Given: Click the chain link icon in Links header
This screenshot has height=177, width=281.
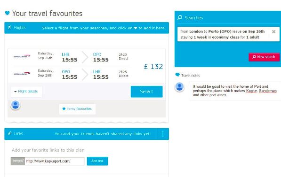Looking at the screenshot, I should [x=9, y=133].
